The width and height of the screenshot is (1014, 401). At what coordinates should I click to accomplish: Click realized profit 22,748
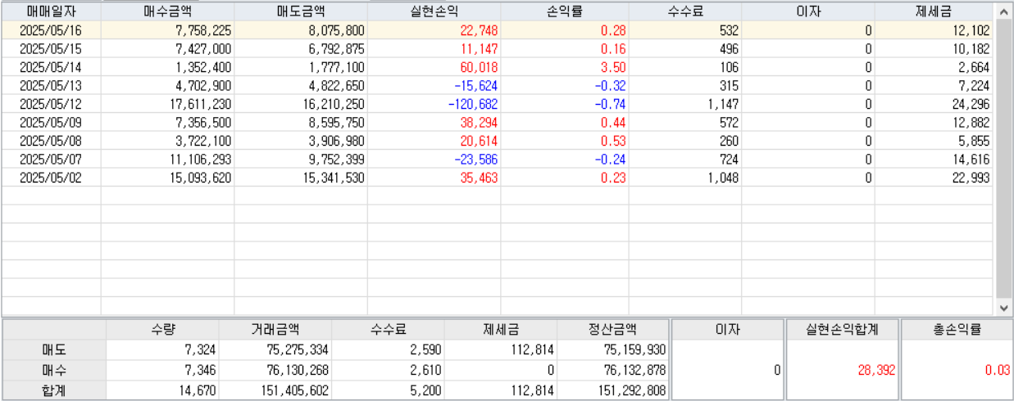click(x=479, y=30)
